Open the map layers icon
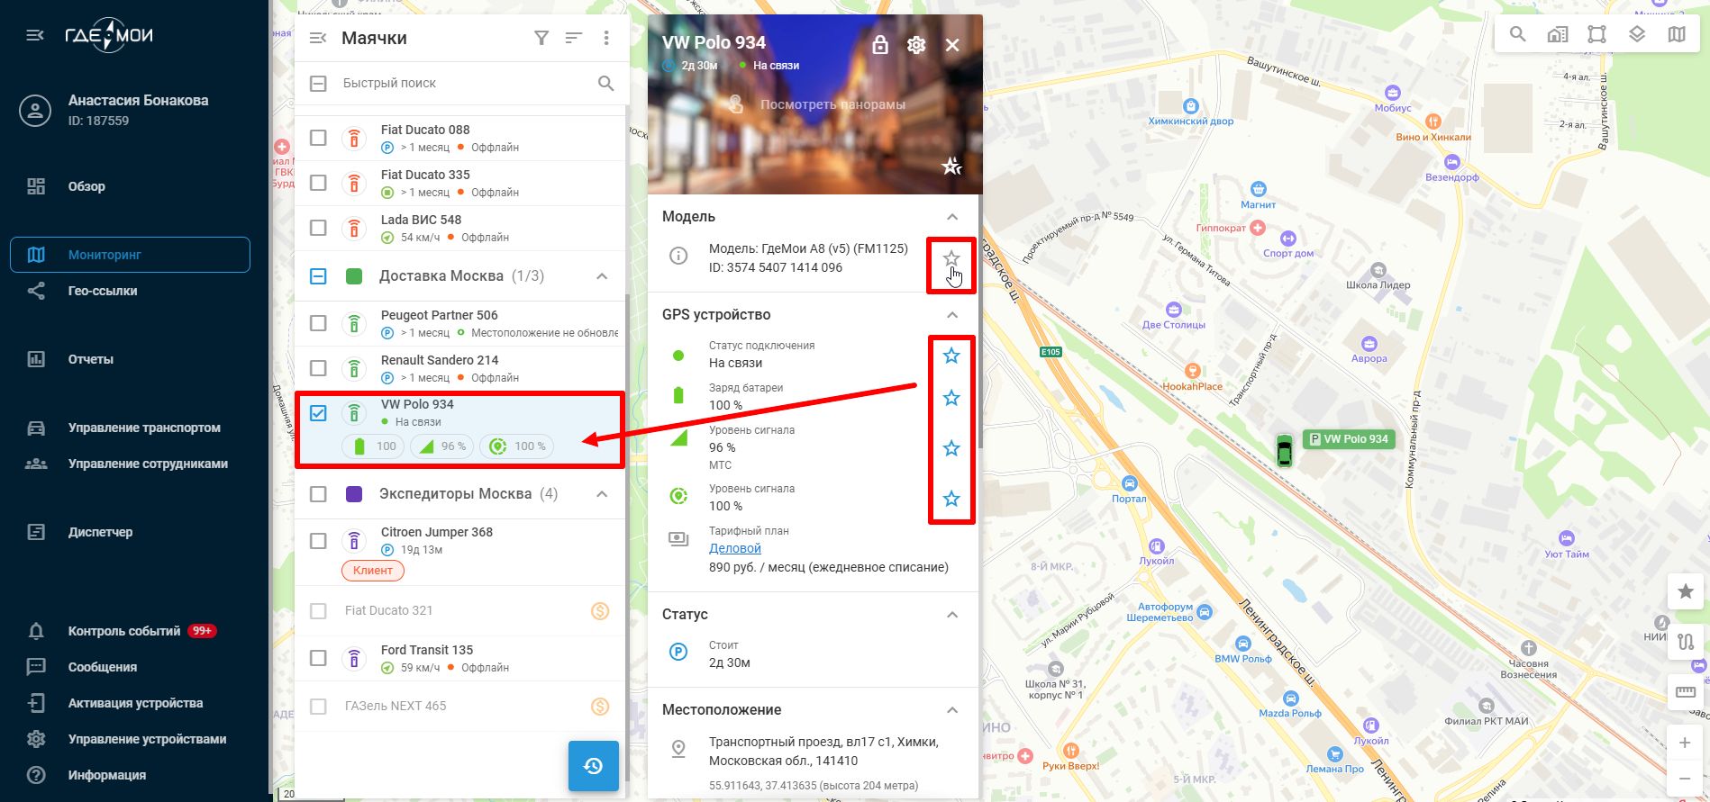The width and height of the screenshot is (1710, 802). pos(1637,34)
